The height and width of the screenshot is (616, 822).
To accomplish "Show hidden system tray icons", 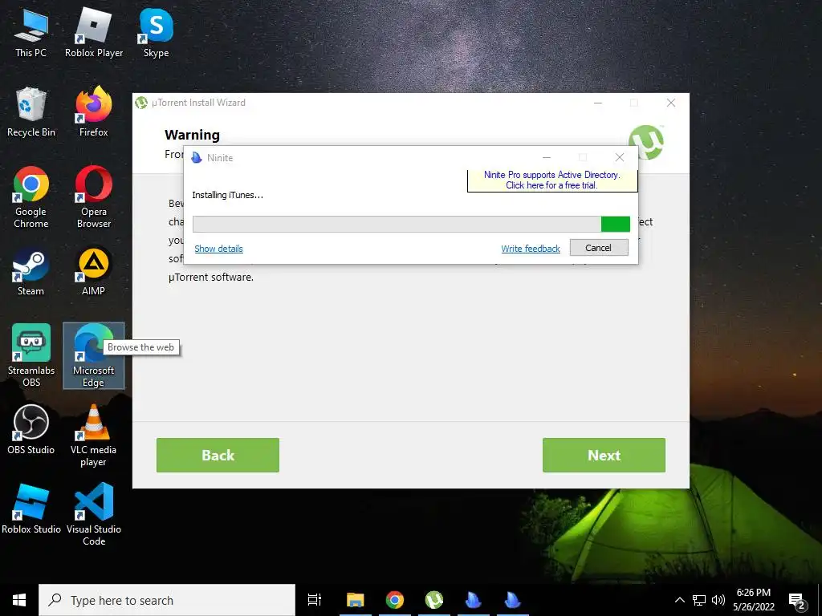I will click(x=679, y=600).
